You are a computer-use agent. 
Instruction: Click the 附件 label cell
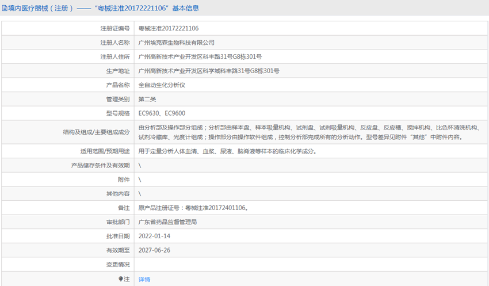click(68, 180)
